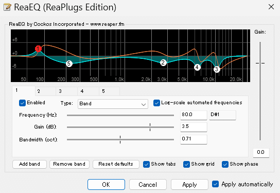Click the Reset defaults button
This screenshot has height=193, width=280.
click(116, 164)
